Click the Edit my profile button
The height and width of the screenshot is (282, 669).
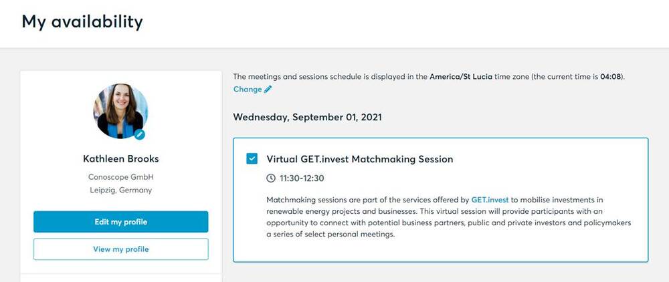click(x=120, y=222)
